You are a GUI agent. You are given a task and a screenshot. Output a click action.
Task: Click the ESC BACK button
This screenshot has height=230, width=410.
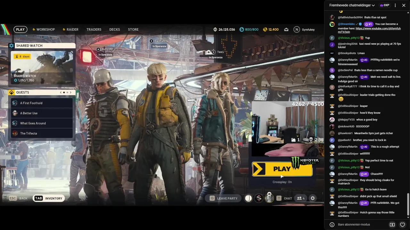click(18, 198)
